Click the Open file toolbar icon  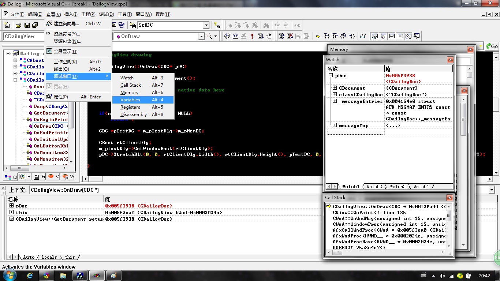(18, 25)
